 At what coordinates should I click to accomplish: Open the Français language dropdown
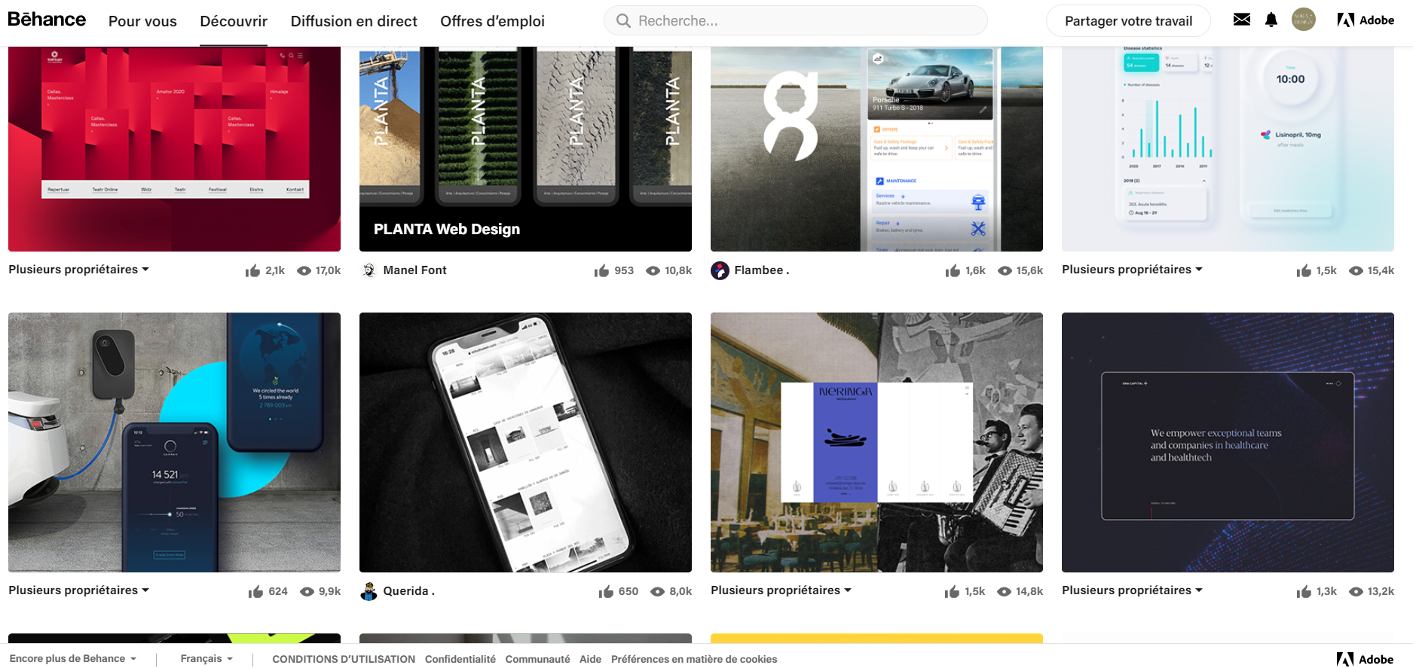click(x=206, y=658)
